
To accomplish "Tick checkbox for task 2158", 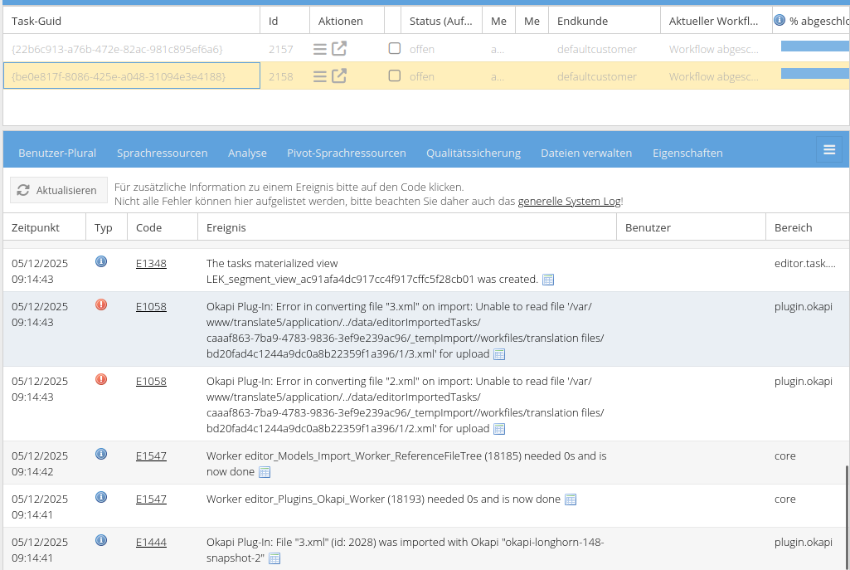I will [x=395, y=76].
